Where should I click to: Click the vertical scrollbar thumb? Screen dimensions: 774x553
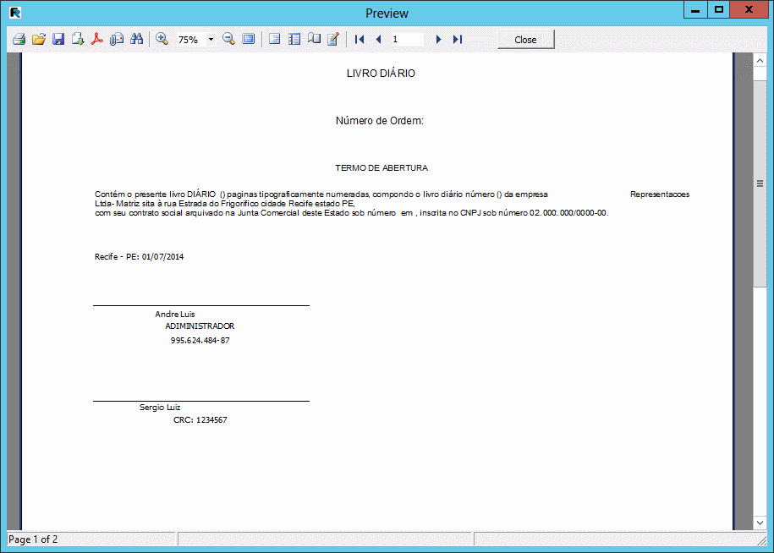[x=760, y=183]
